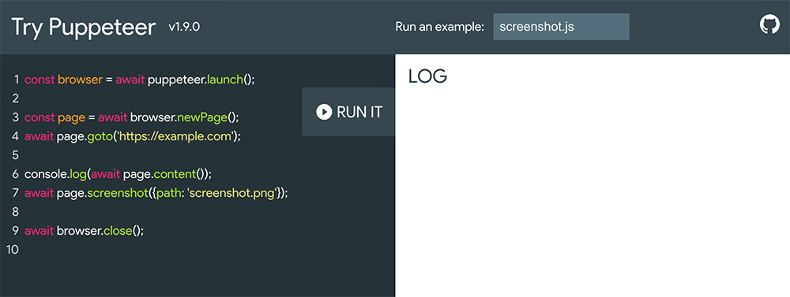Open the GitHub repository icon
Image resolution: width=790 pixels, height=297 pixels.
[769, 24]
